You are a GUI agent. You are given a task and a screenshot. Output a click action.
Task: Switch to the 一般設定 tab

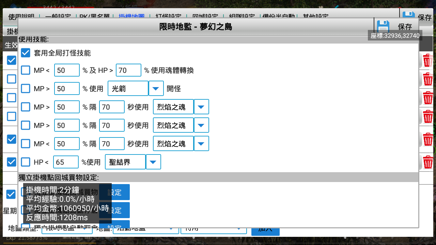coord(58,16)
